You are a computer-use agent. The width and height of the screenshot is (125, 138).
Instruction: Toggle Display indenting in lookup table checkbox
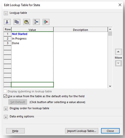click(x=5, y=91)
